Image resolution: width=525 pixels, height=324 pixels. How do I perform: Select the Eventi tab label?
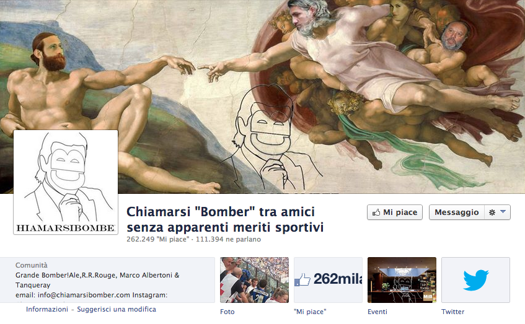click(377, 312)
